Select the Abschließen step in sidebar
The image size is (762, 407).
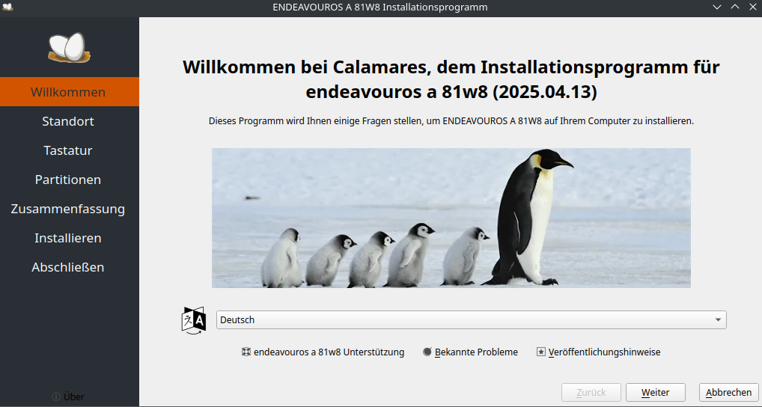(x=70, y=266)
